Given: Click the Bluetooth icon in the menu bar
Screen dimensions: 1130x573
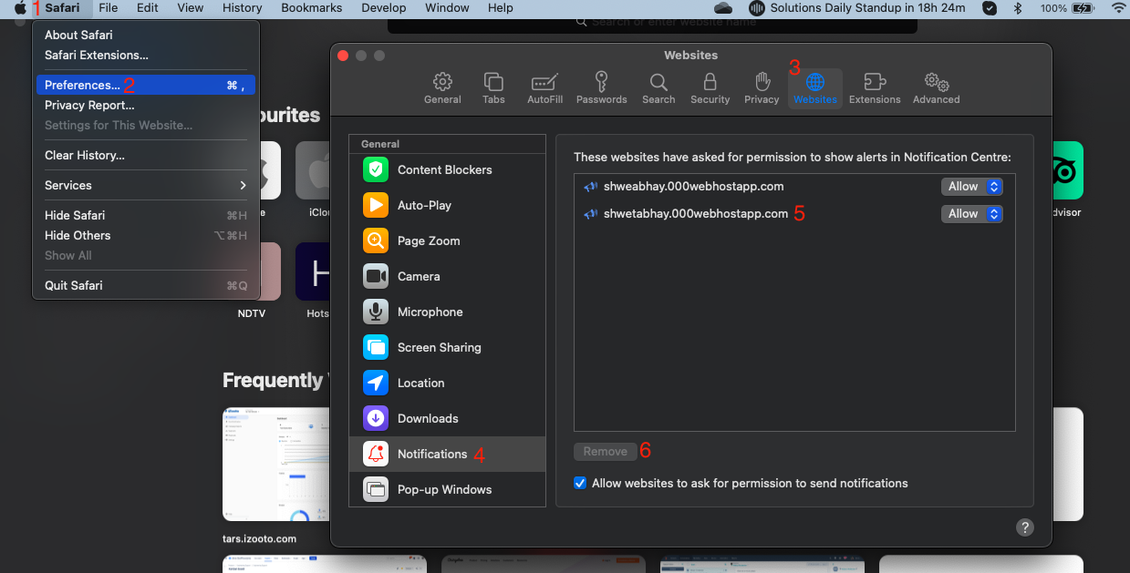Looking at the screenshot, I should [1017, 8].
